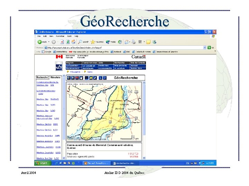Screen dimensions: 249x186
Task: Go to the Home page icon
Action: [73, 42]
